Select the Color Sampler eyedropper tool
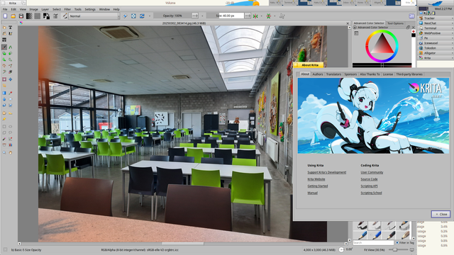This screenshot has width=454, height=255. [11, 93]
